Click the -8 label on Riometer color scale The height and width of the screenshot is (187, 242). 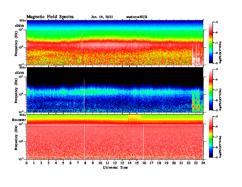(216, 147)
